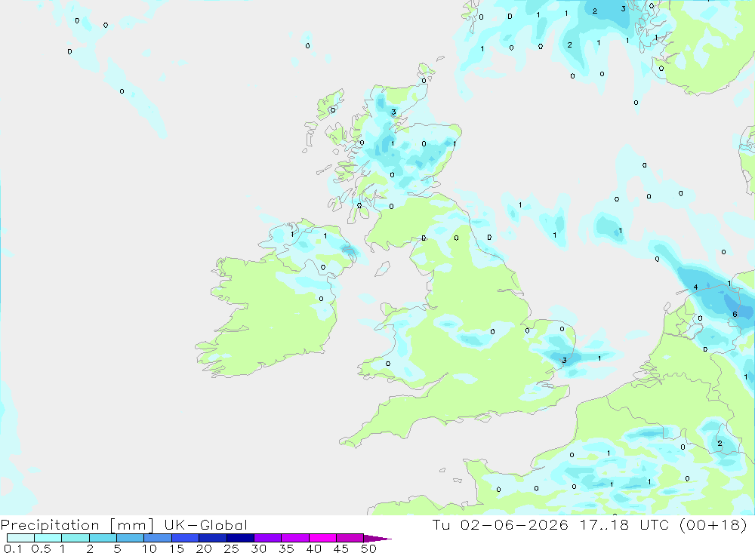Click the "17..18" hour range text

[604, 524]
